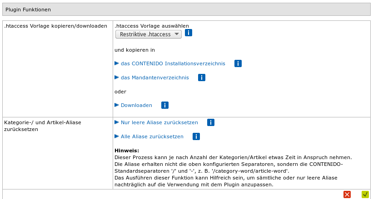Click the Plugin Funktionen header bar

pyautogui.click(x=186, y=10)
